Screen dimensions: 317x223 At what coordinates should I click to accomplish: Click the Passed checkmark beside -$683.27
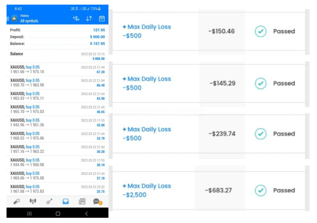(x=260, y=190)
